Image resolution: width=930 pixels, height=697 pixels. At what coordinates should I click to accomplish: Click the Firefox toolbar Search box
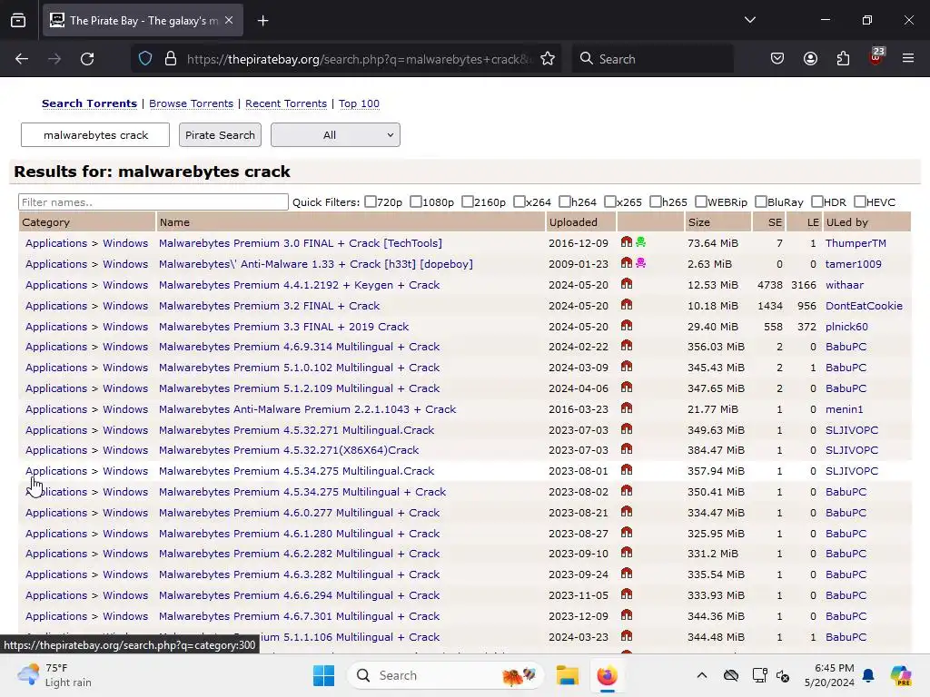tap(652, 59)
